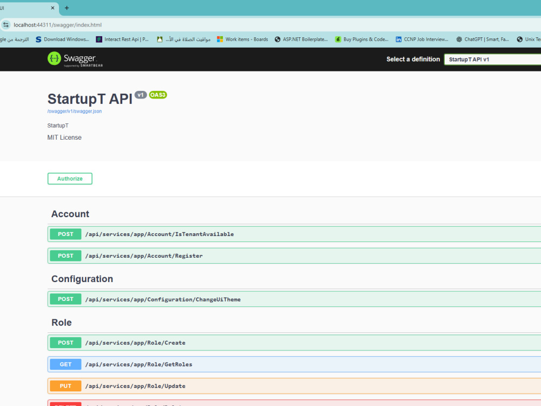Open the Unix bookmark at the far right
The image size is (541, 406).
point(529,40)
